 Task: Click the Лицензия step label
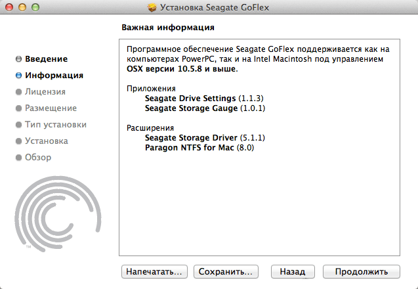pos(45,92)
